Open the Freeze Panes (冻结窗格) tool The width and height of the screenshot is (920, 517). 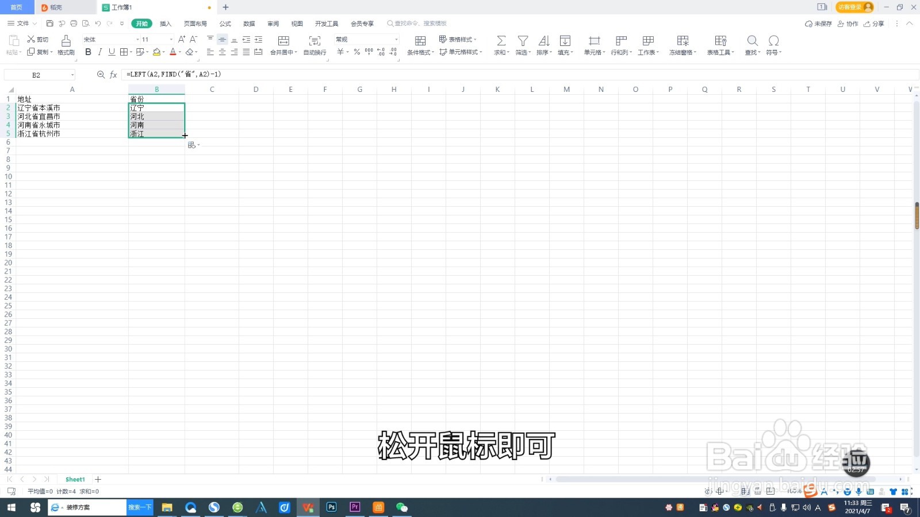coord(683,41)
